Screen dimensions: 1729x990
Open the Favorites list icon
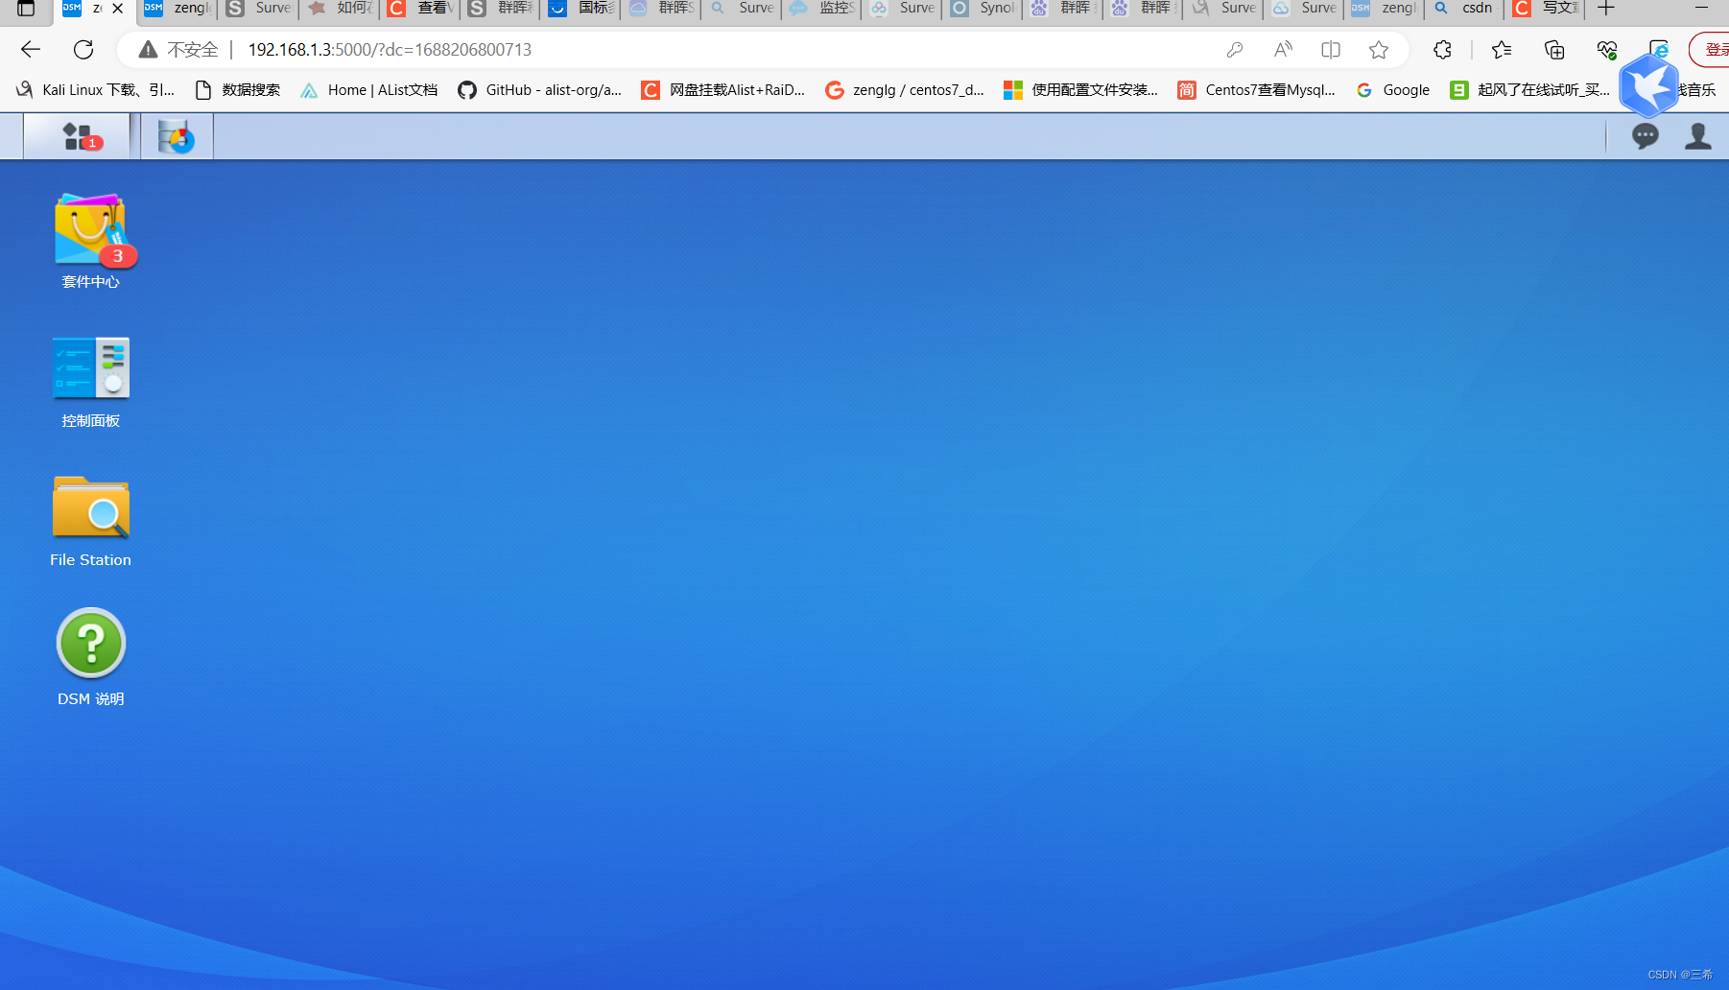[x=1502, y=50]
